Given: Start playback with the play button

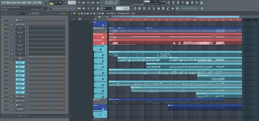Looking at the screenshot, I should [x=56, y=3].
